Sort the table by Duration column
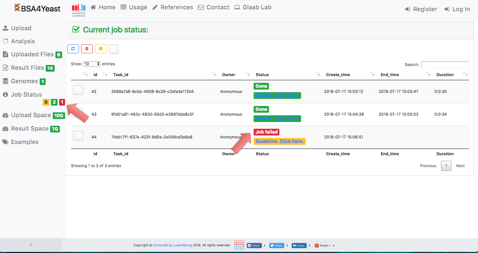 click(x=445, y=75)
